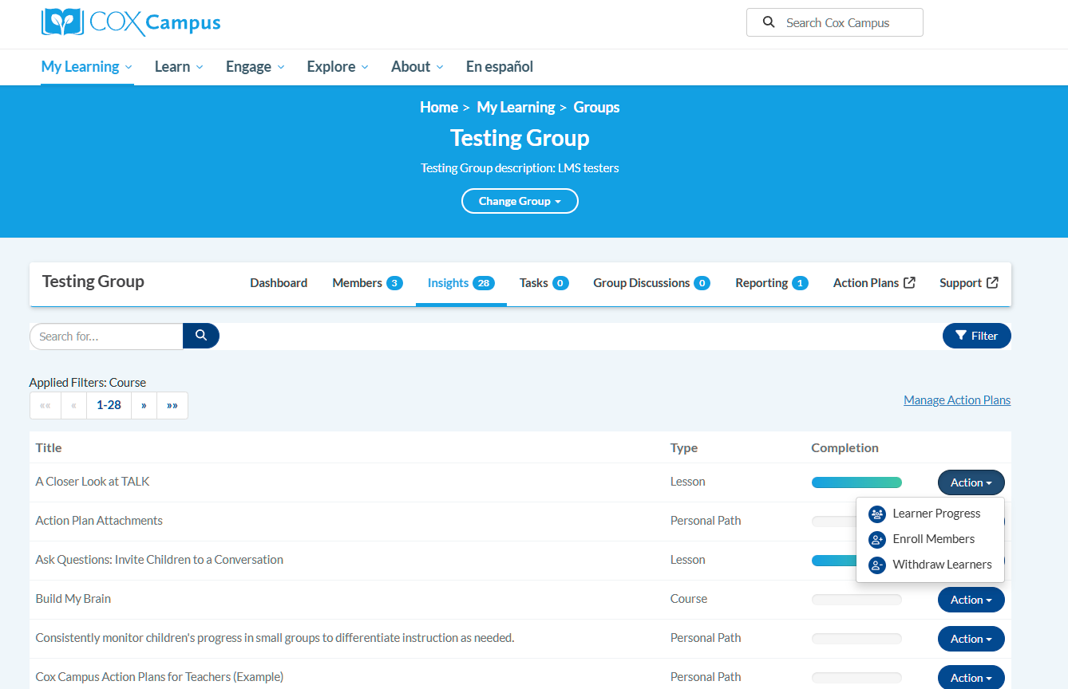Viewport: 1068px width, 689px height.
Task: Click the 1-28 page range indicator
Action: coord(109,405)
